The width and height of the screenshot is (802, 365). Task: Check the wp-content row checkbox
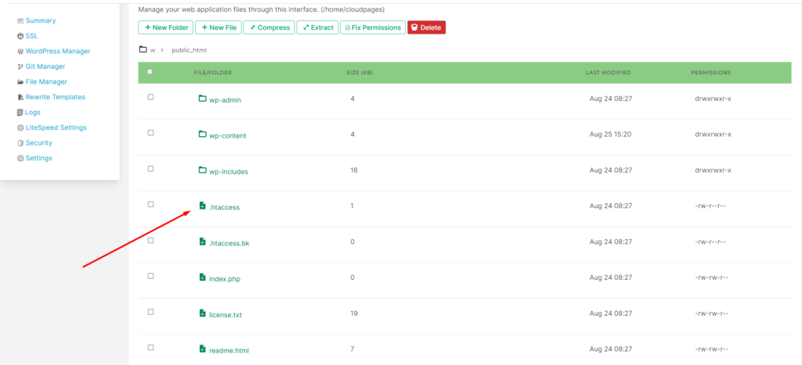(150, 133)
